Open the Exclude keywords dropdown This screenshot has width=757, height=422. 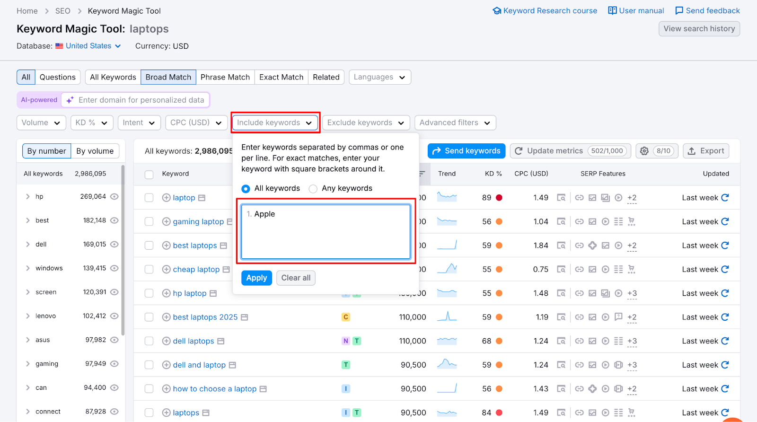point(366,123)
